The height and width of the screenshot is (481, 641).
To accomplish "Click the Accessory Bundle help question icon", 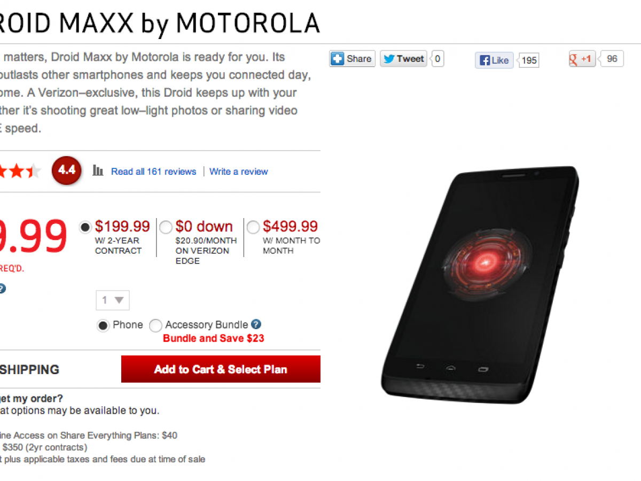I will pos(256,324).
